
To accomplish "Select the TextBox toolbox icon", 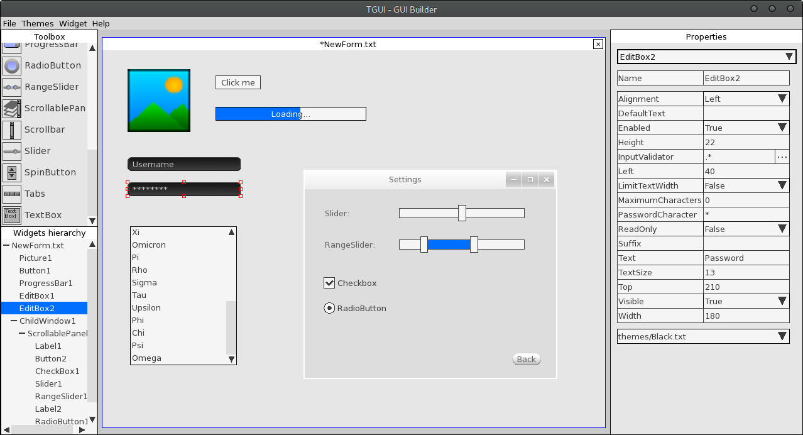I will tap(12, 215).
